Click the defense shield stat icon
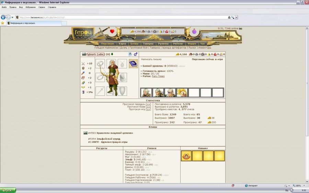309x193 pixels. point(83,68)
